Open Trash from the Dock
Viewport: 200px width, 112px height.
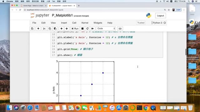point(190,108)
